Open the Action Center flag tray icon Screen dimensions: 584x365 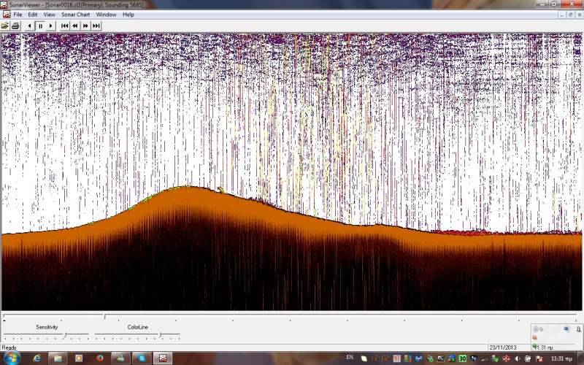[539, 358]
